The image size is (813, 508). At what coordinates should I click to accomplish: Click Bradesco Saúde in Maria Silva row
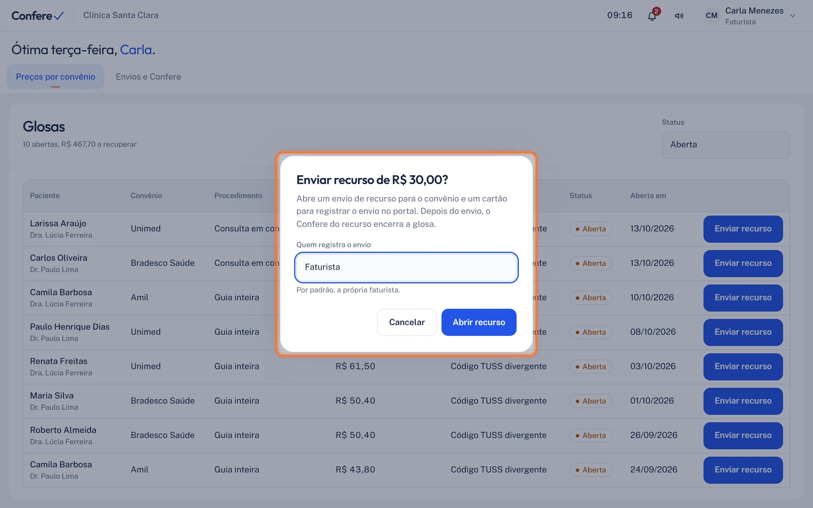pyautogui.click(x=163, y=400)
